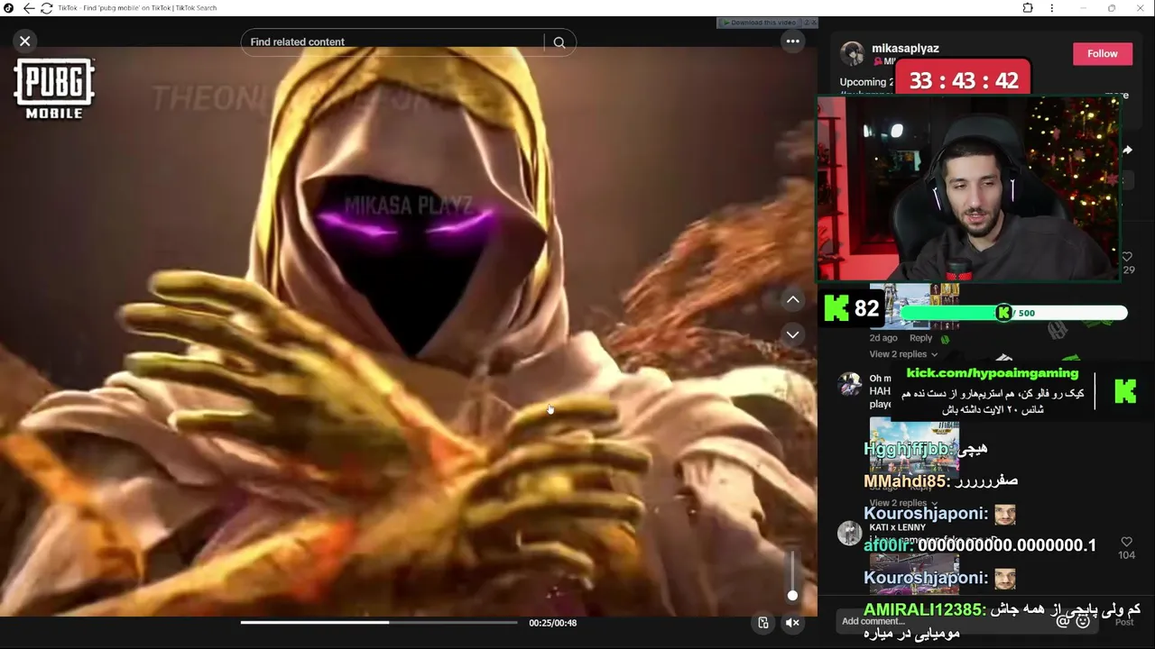
Task: Insert a mention with the @ icon
Action: coord(1063,621)
